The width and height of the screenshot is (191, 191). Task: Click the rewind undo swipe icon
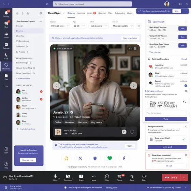pos(67,158)
